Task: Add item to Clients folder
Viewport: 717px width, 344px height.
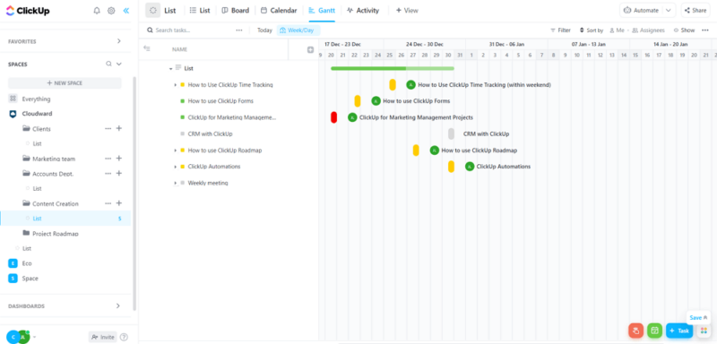Action: tap(119, 128)
